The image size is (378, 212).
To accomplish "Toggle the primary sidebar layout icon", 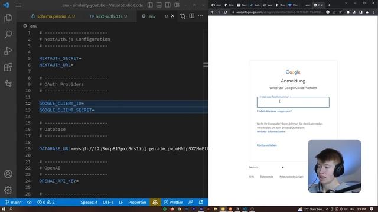I will coord(150,5).
